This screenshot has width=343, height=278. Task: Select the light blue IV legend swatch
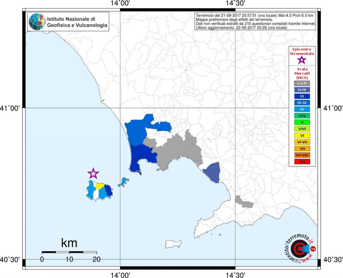point(302,109)
